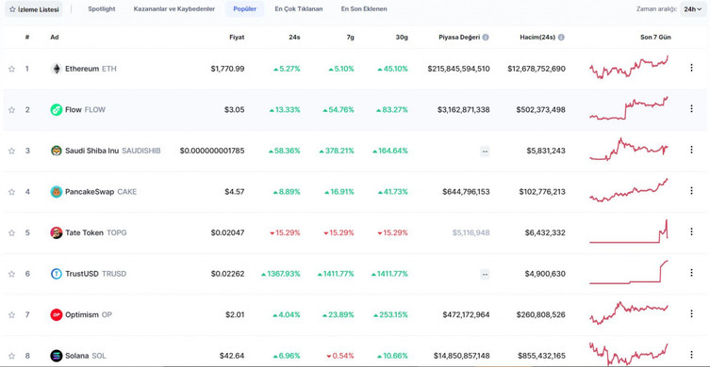Viewport: 710px width, 367px height.
Task: Click the info icon beside Piyasa Değeri
Action: [486, 38]
